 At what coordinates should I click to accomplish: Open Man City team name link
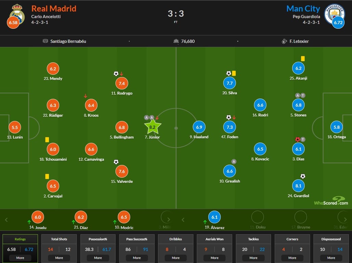coord(303,9)
